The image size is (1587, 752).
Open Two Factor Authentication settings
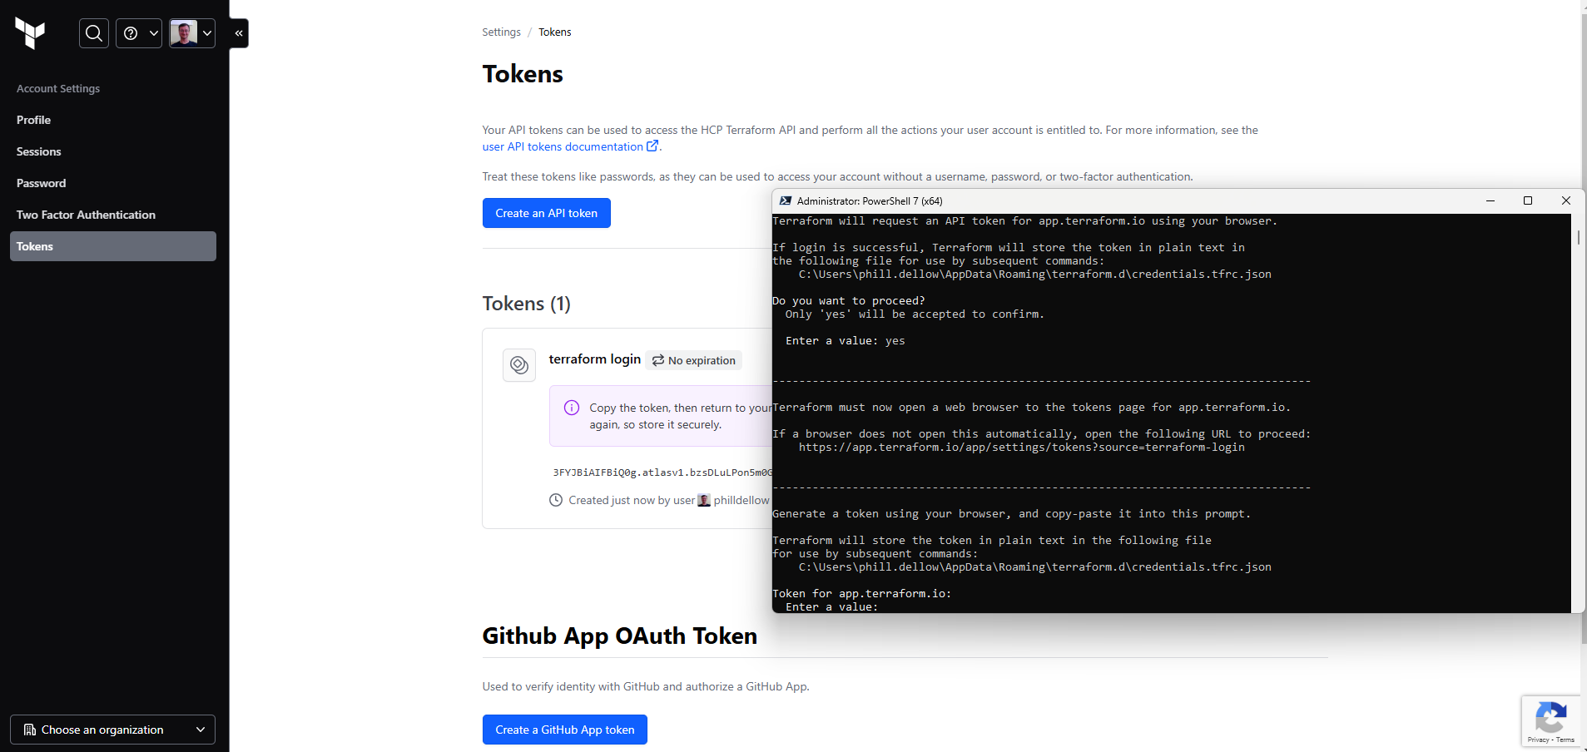click(113, 215)
